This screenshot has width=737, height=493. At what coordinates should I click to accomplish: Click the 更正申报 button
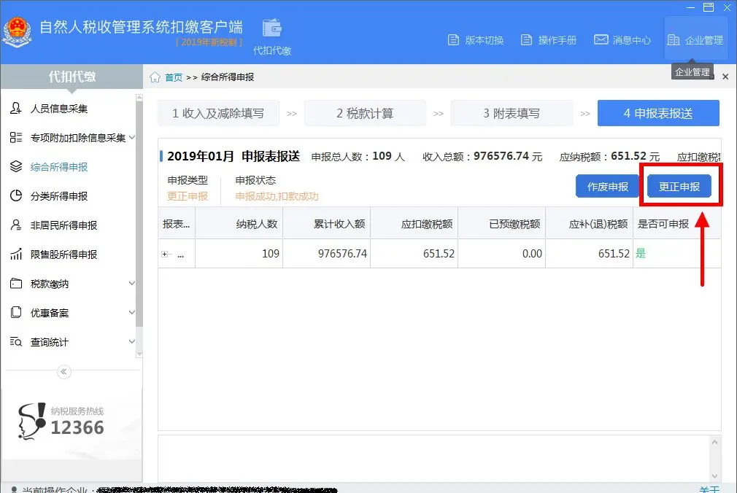(679, 187)
